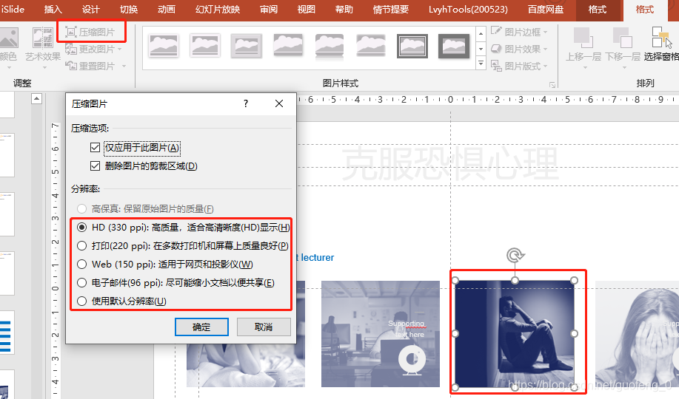This screenshot has height=399, width=679.
Task: Expand Change Picture dropdown arrow
Action: (x=120, y=50)
